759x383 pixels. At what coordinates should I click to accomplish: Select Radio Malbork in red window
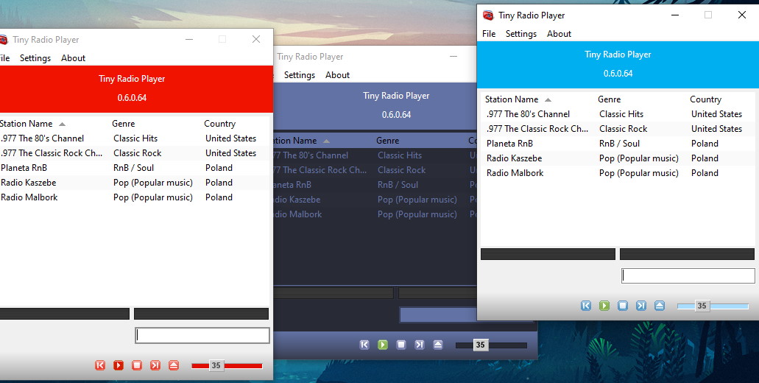(135, 197)
